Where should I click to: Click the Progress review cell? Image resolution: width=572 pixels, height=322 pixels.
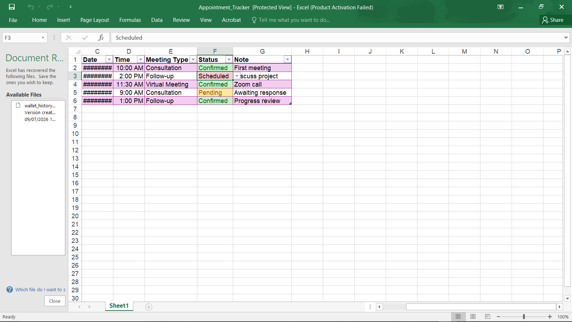click(x=262, y=101)
